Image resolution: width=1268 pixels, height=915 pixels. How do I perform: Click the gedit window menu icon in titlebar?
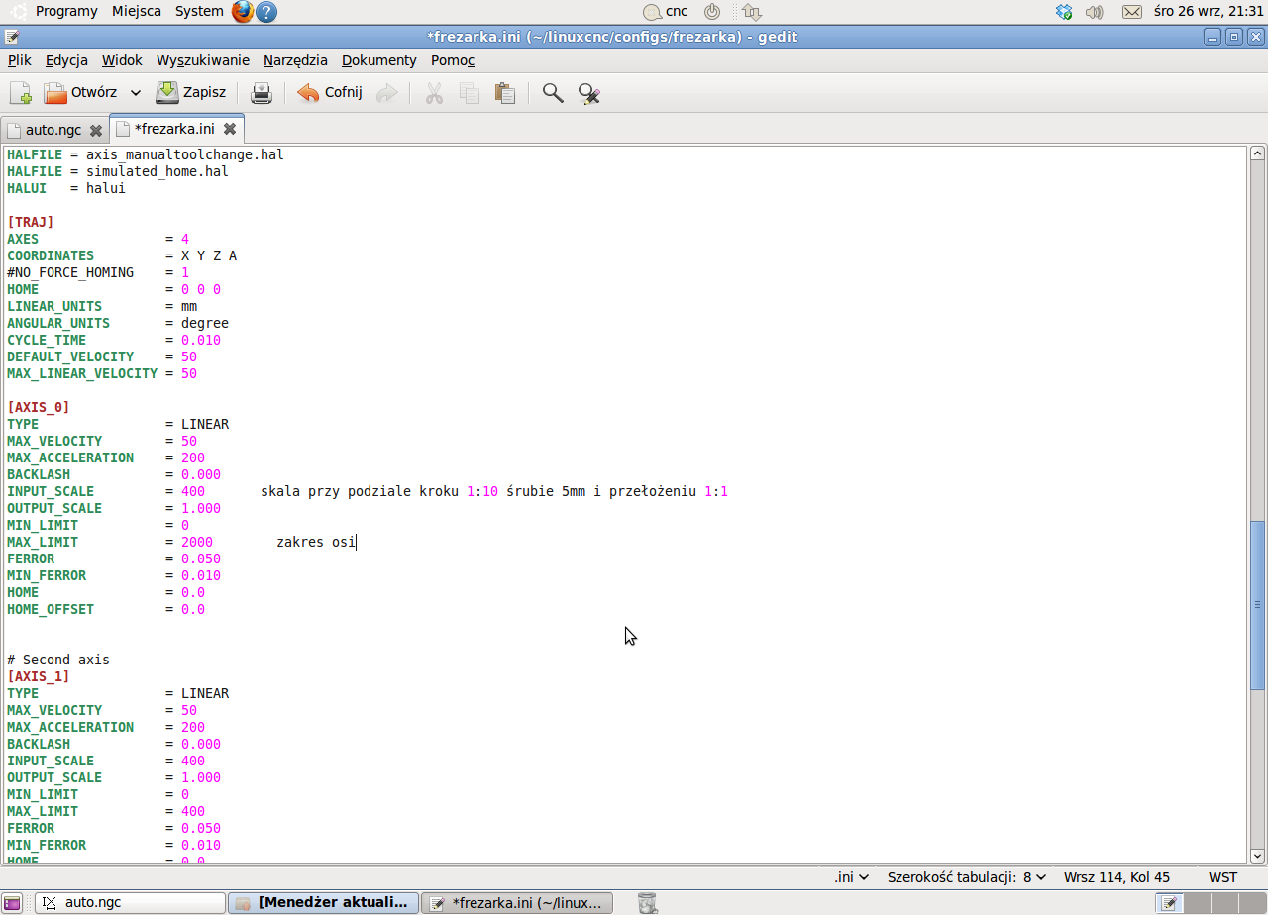(x=11, y=37)
